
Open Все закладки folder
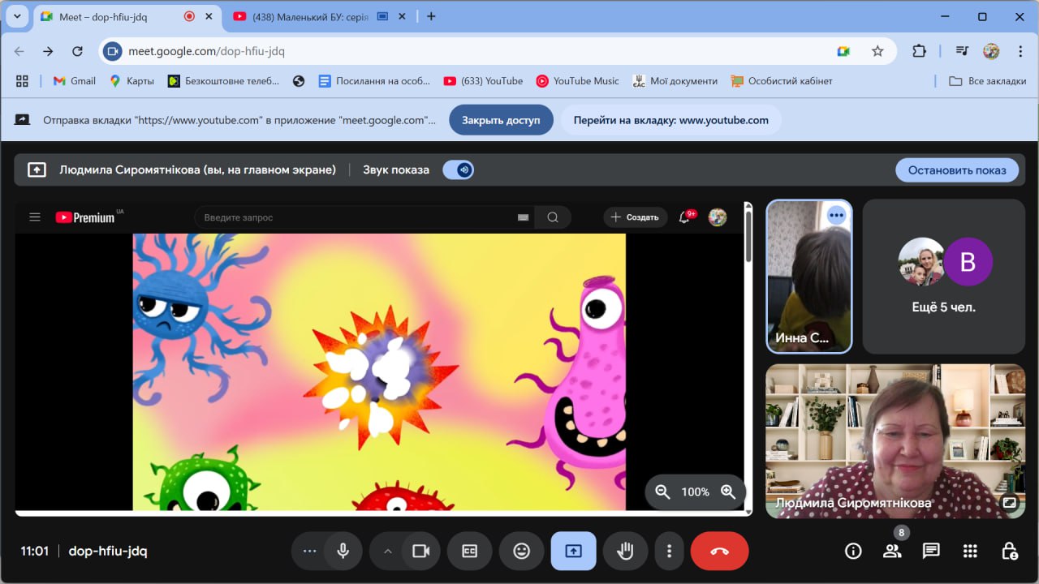[988, 81]
